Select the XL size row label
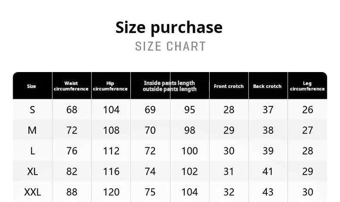The height and width of the screenshot is (202, 340). point(33,171)
